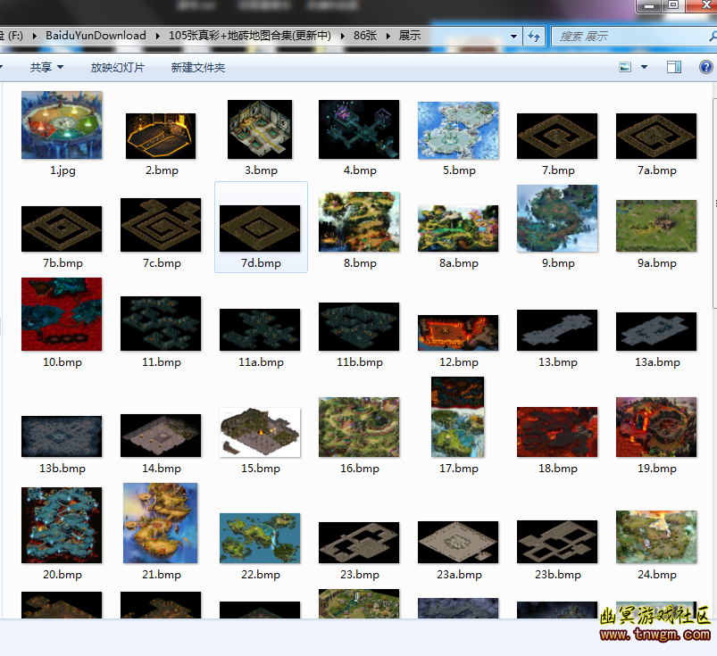The width and height of the screenshot is (717, 656).
Task: Select the 9.bmp island thumbnail
Action: 557,218
